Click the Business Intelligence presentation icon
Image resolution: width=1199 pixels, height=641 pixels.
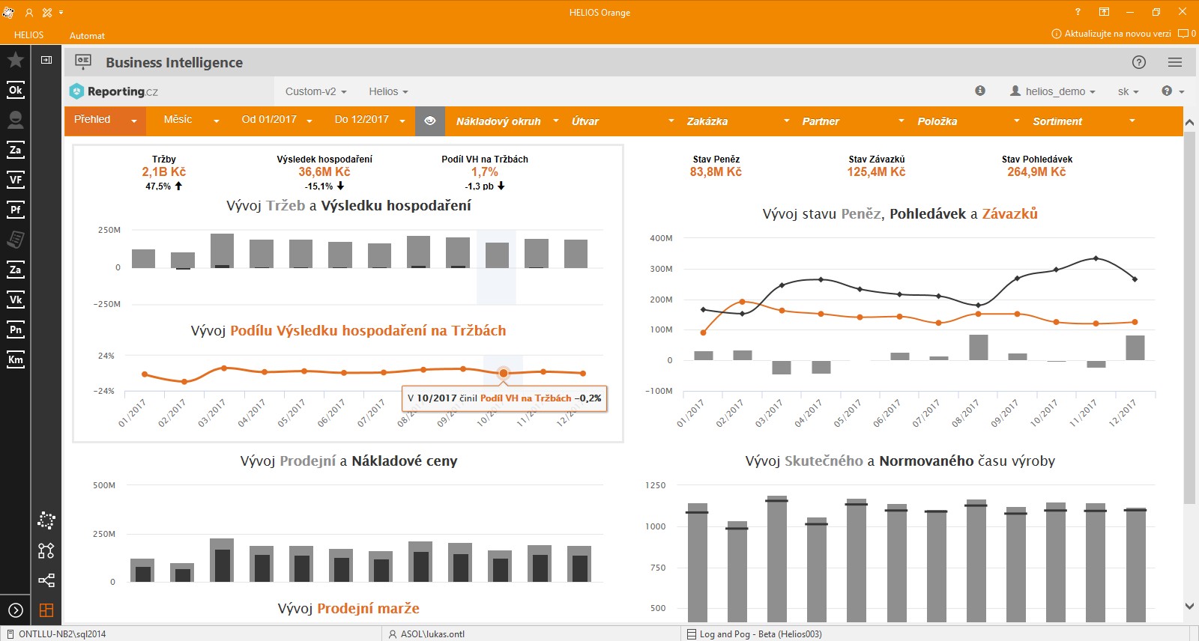(x=83, y=61)
